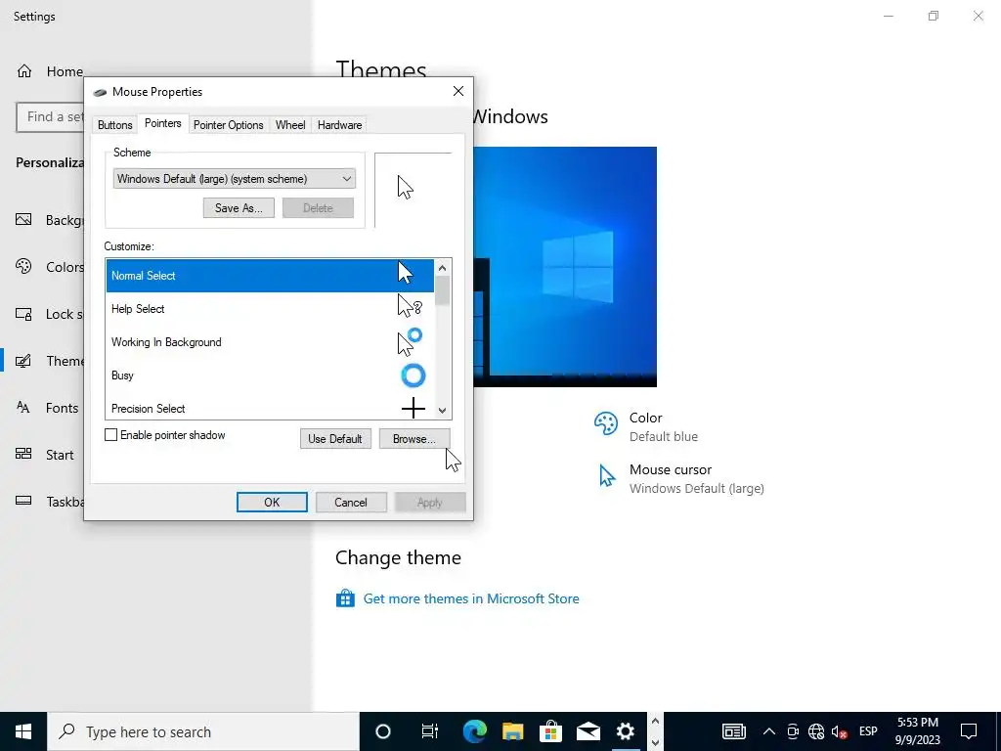Click the Help Select cursor icon
Screen dimensions: 1001x751
[x=410, y=306]
